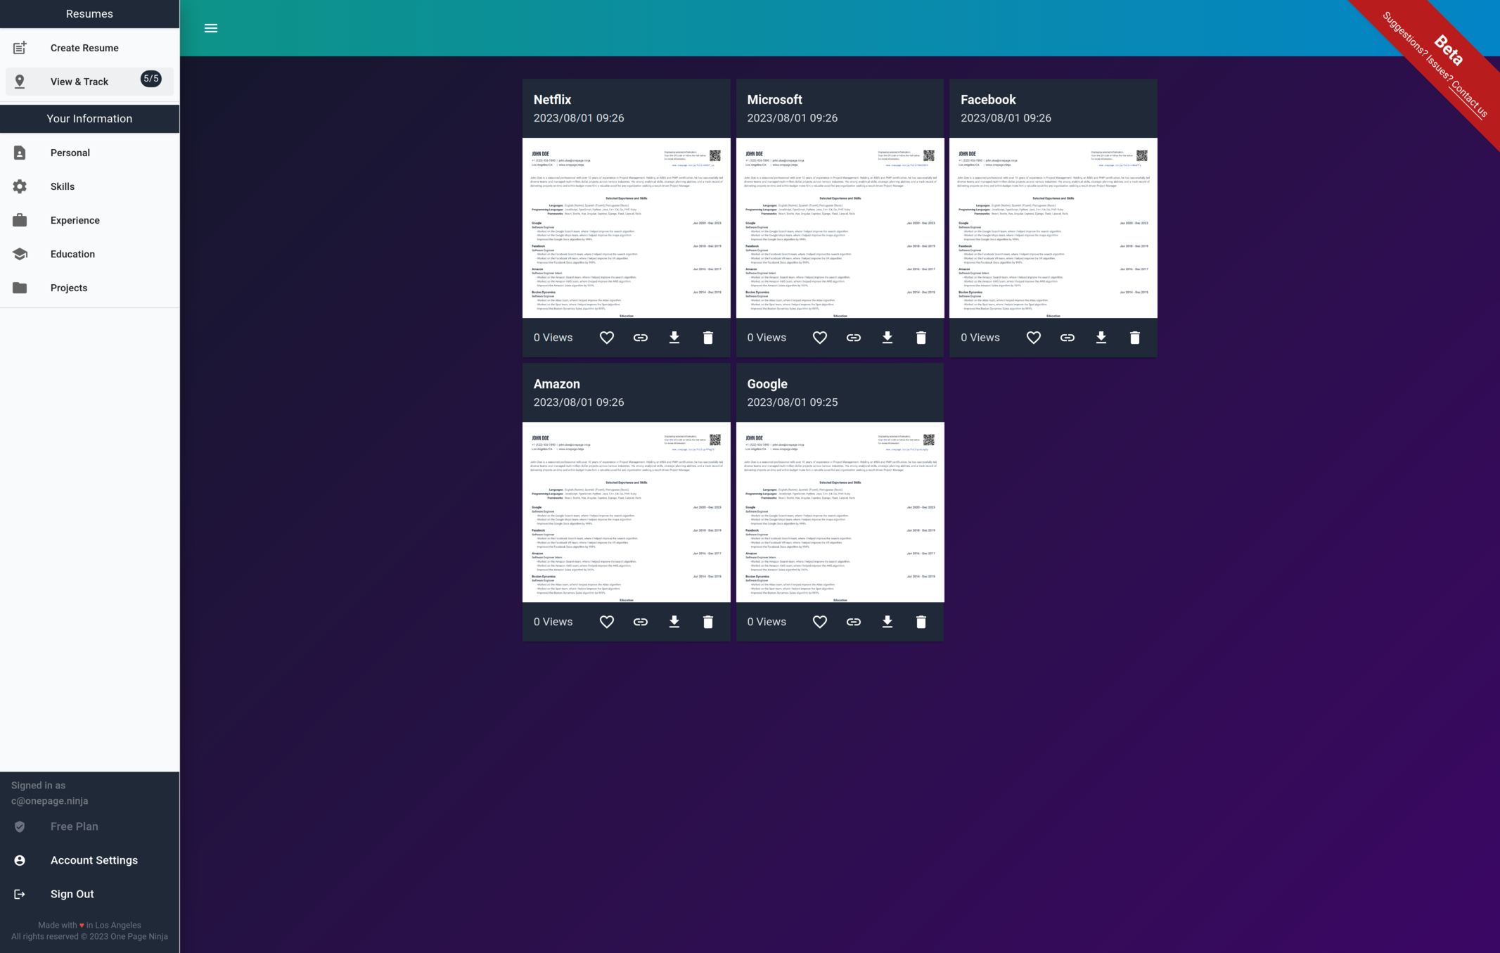1500x953 pixels.
Task: Delete the Netflix resume
Action: click(707, 338)
